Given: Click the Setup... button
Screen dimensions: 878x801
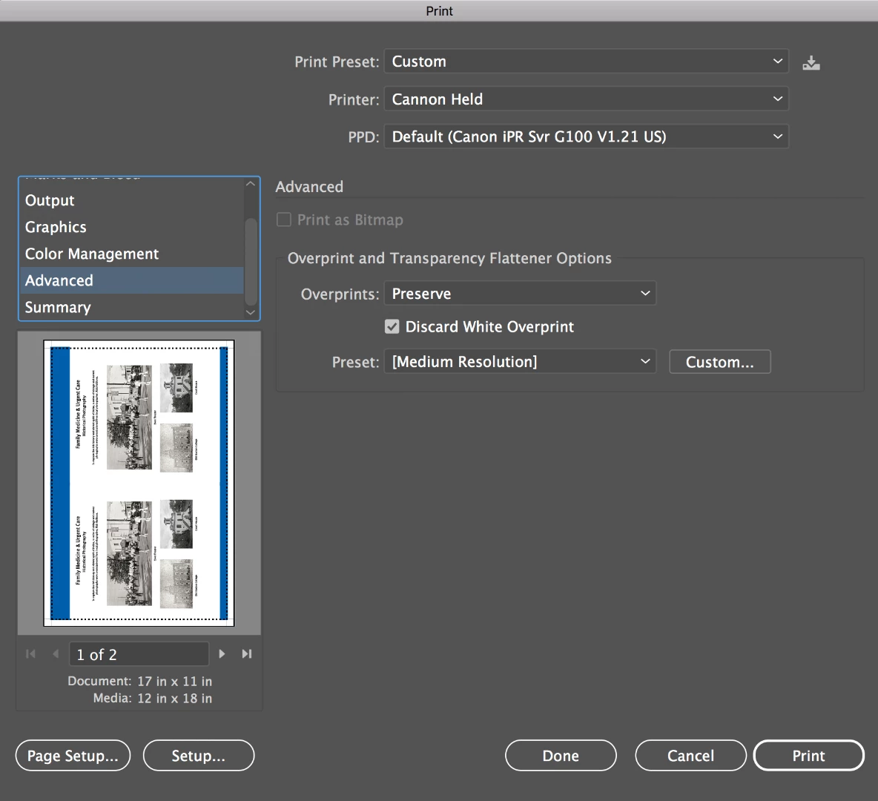Looking at the screenshot, I should point(199,756).
